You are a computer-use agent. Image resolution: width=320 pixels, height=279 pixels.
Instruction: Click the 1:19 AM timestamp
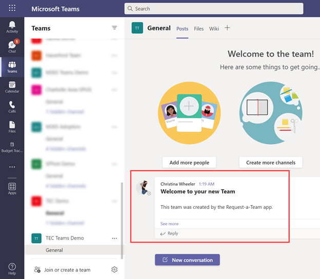pyautogui.click(x=206, y=184)
